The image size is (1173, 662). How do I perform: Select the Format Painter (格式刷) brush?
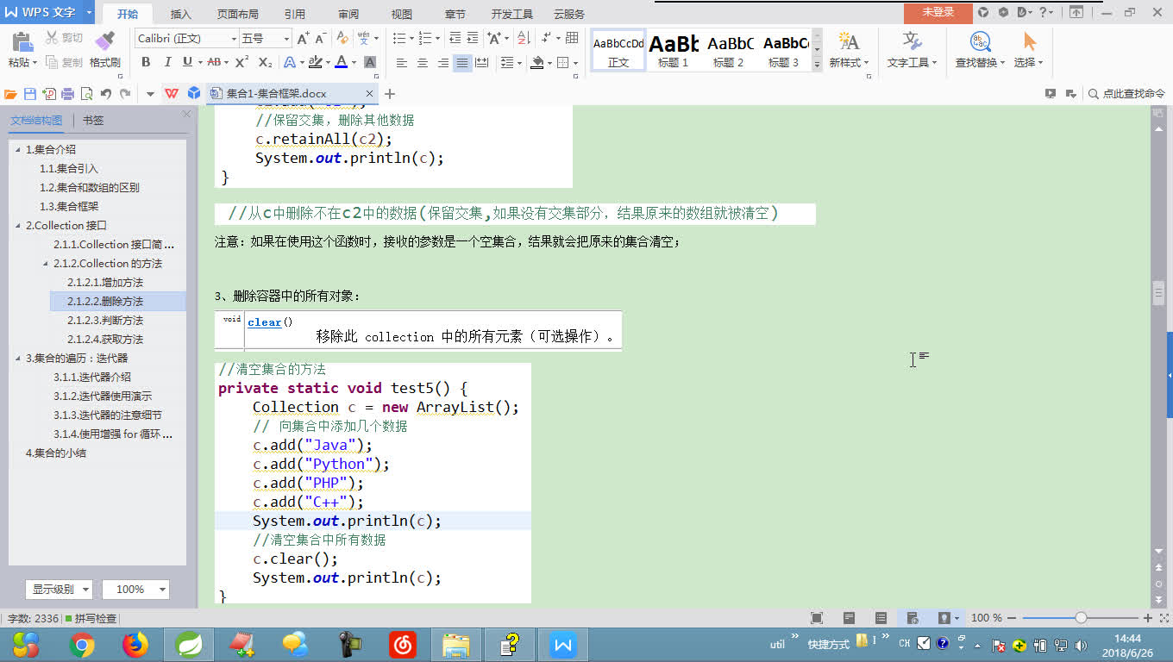coord(105,41)
